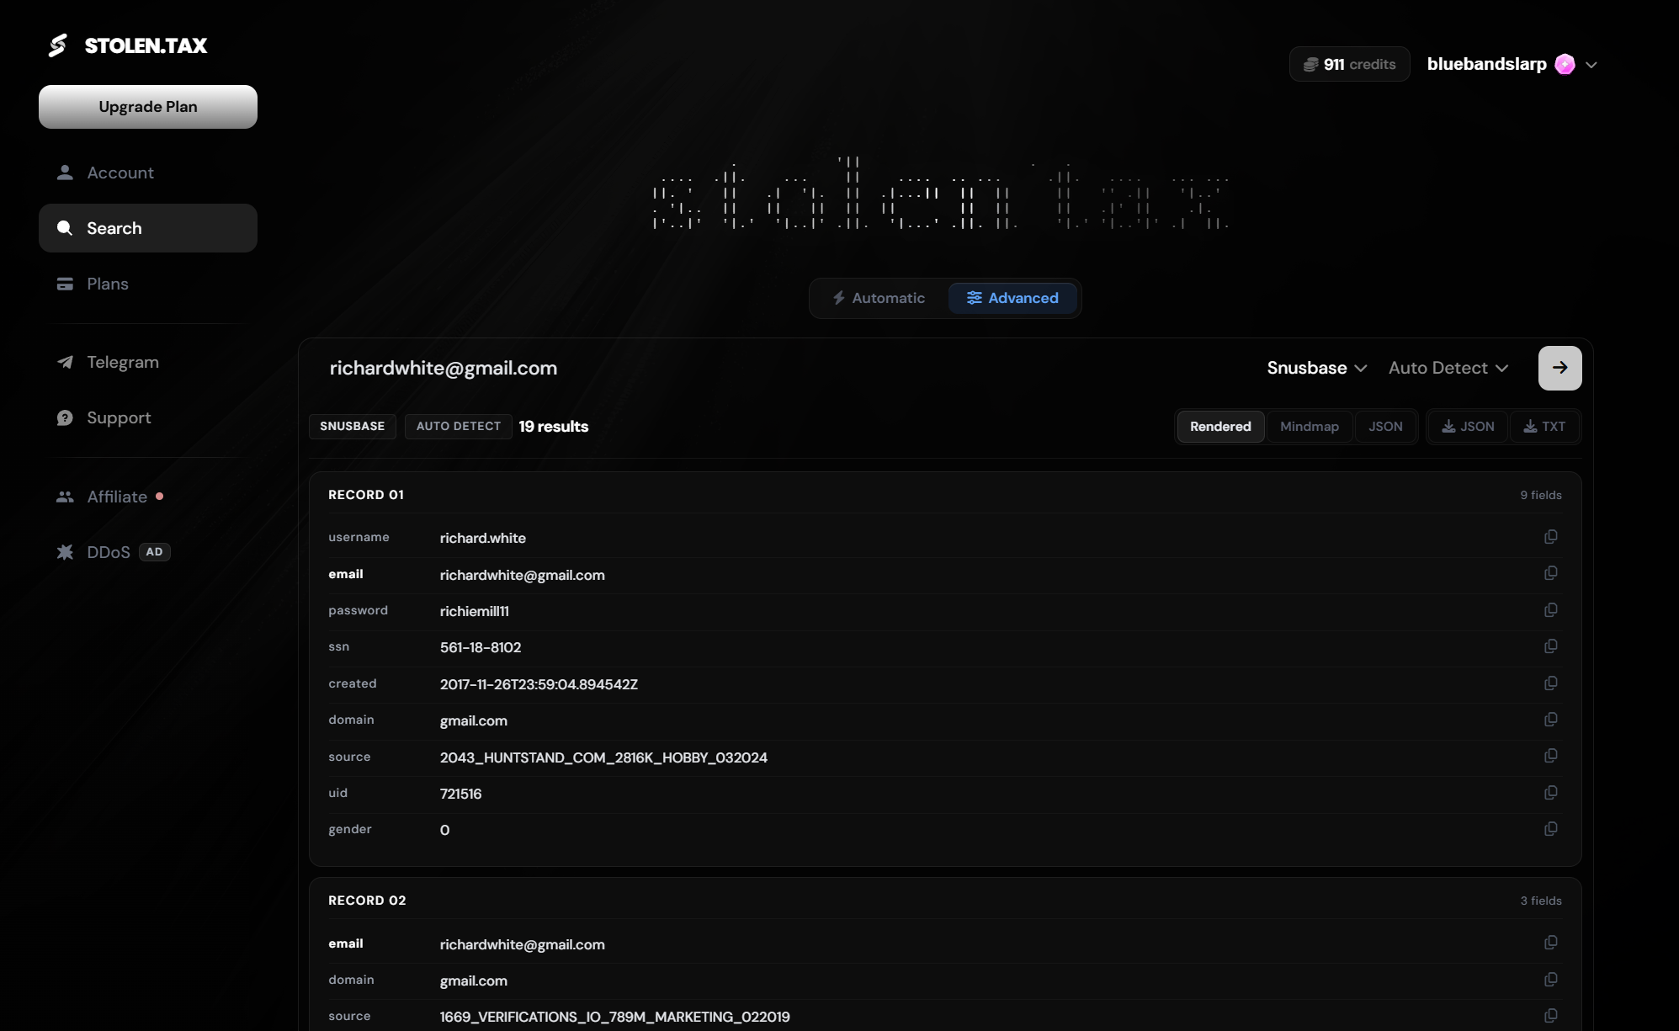The height and width of the screenshot is (1031, 1679).
Task: Select the 721516 uid value
Action: [460, 794]
